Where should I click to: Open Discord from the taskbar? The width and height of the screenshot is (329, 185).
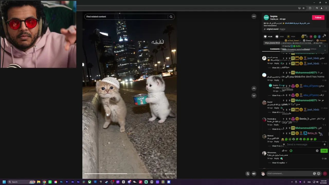129,182
